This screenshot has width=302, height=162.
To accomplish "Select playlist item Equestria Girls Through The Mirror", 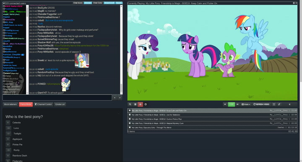I will (x=212, y=128).
